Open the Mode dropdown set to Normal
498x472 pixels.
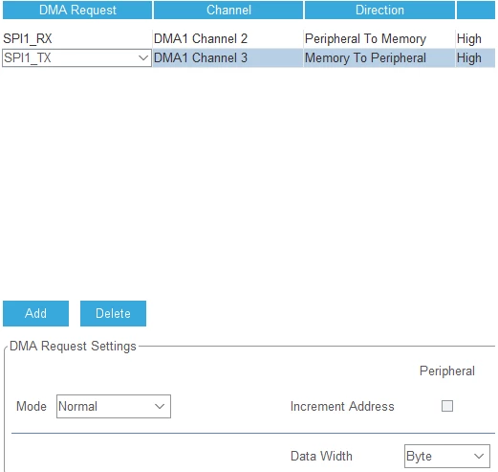[114, 406]
